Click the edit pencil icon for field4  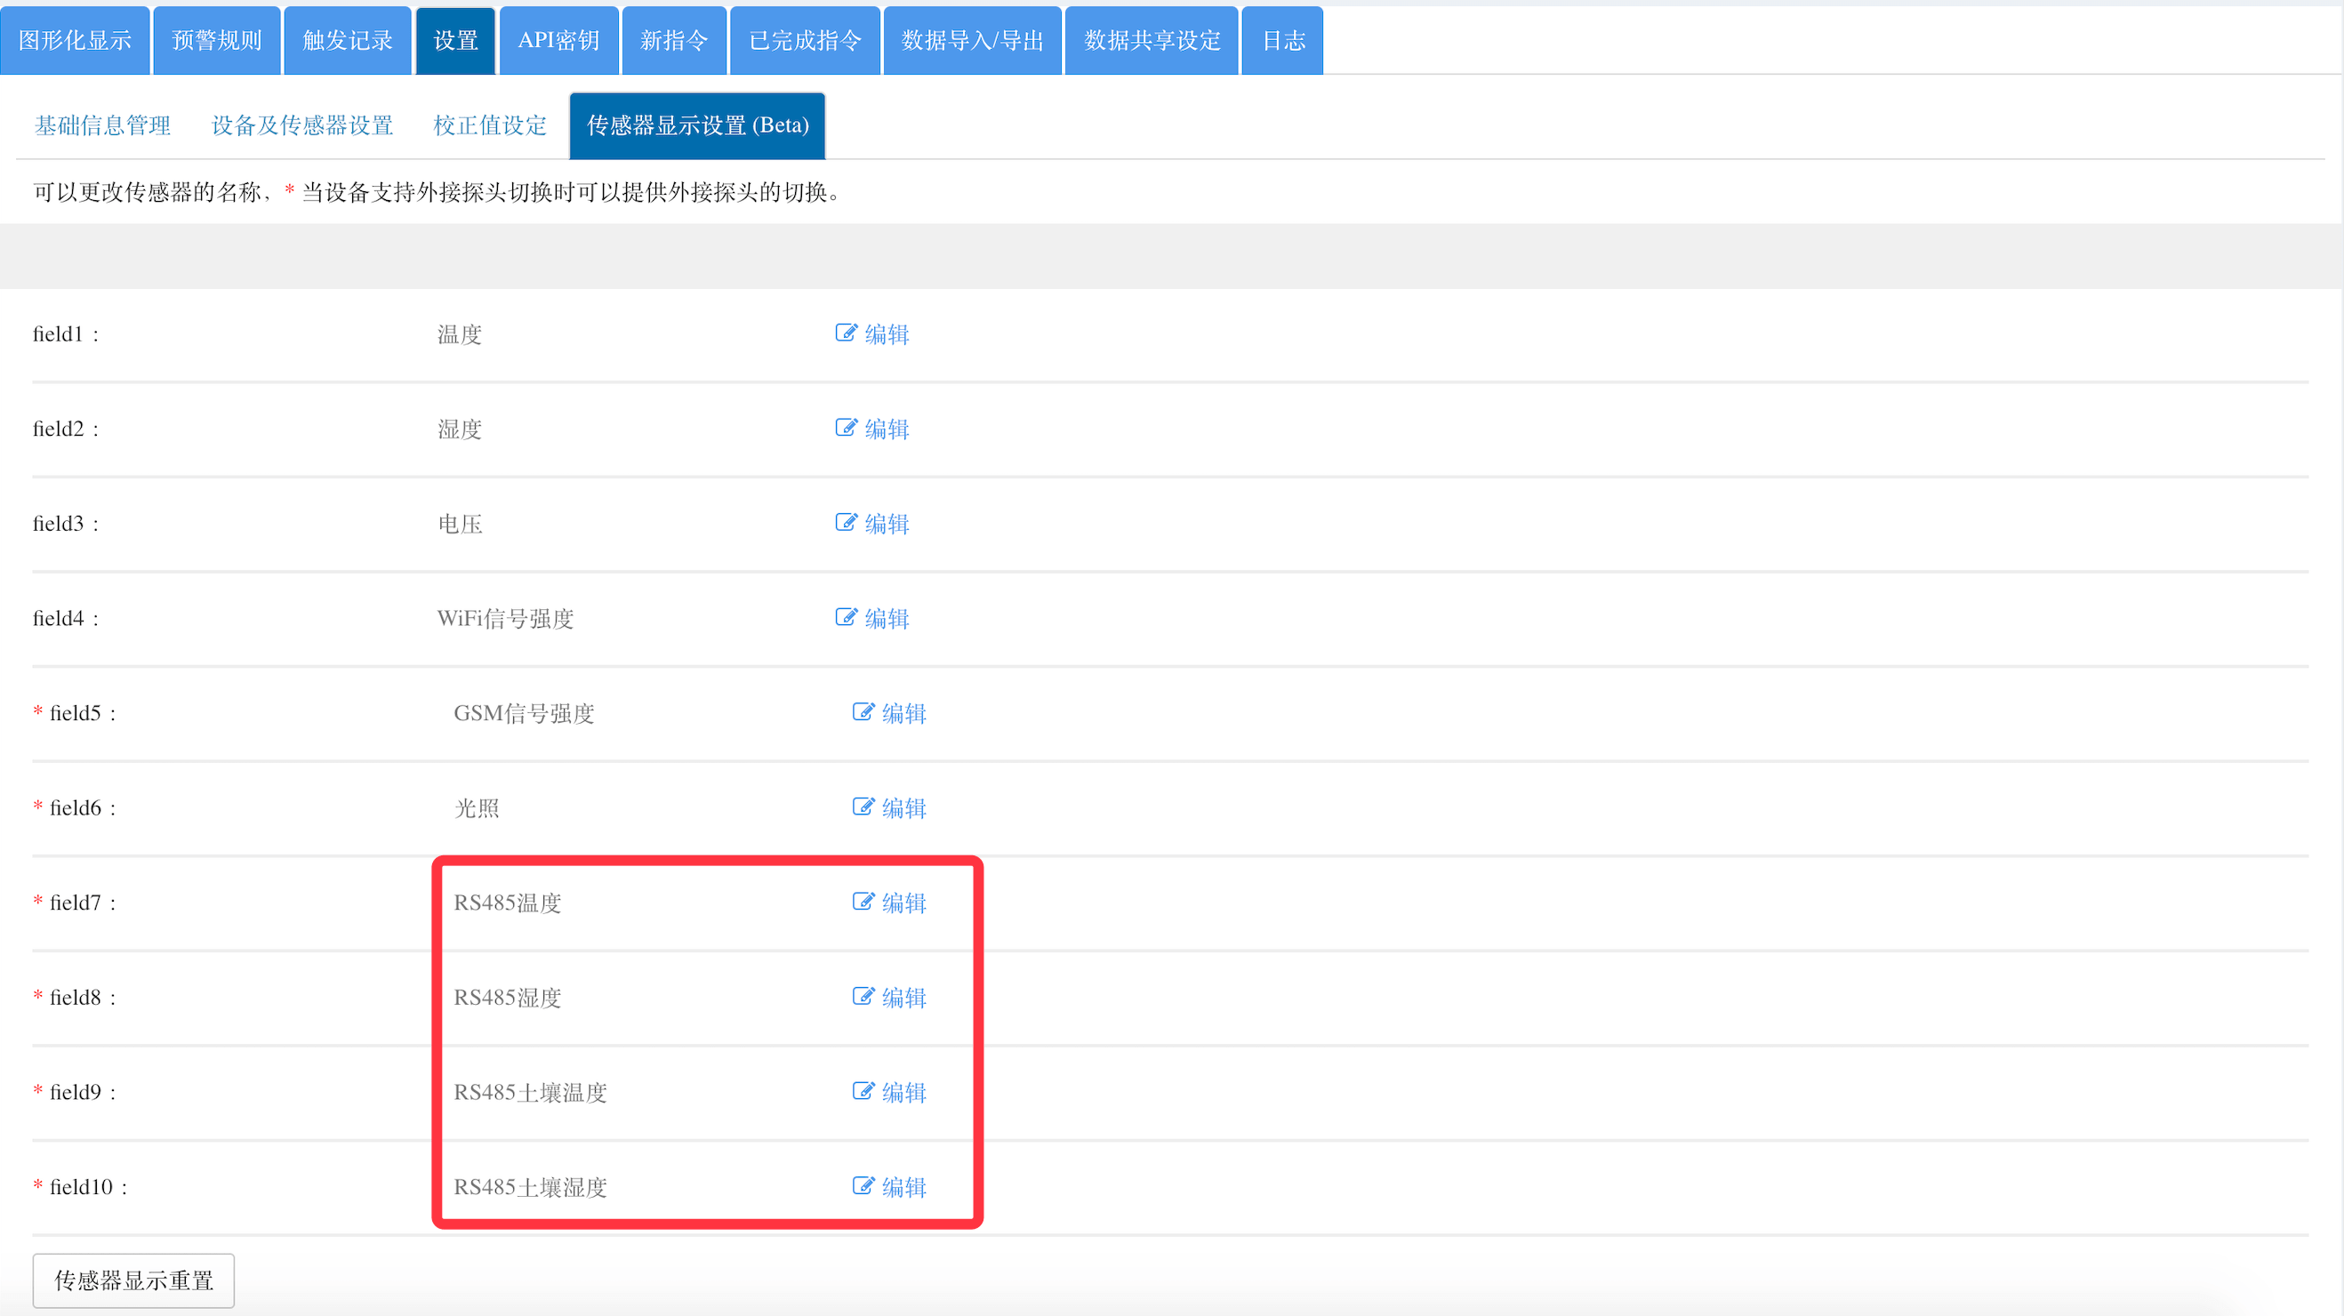[847, 617]
